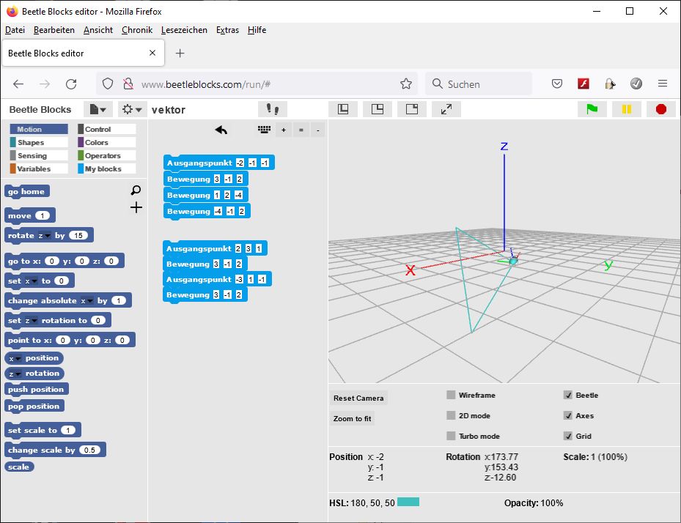The image size is (681, 523).
Task: Select the Control block category
Action: (107, 130)
